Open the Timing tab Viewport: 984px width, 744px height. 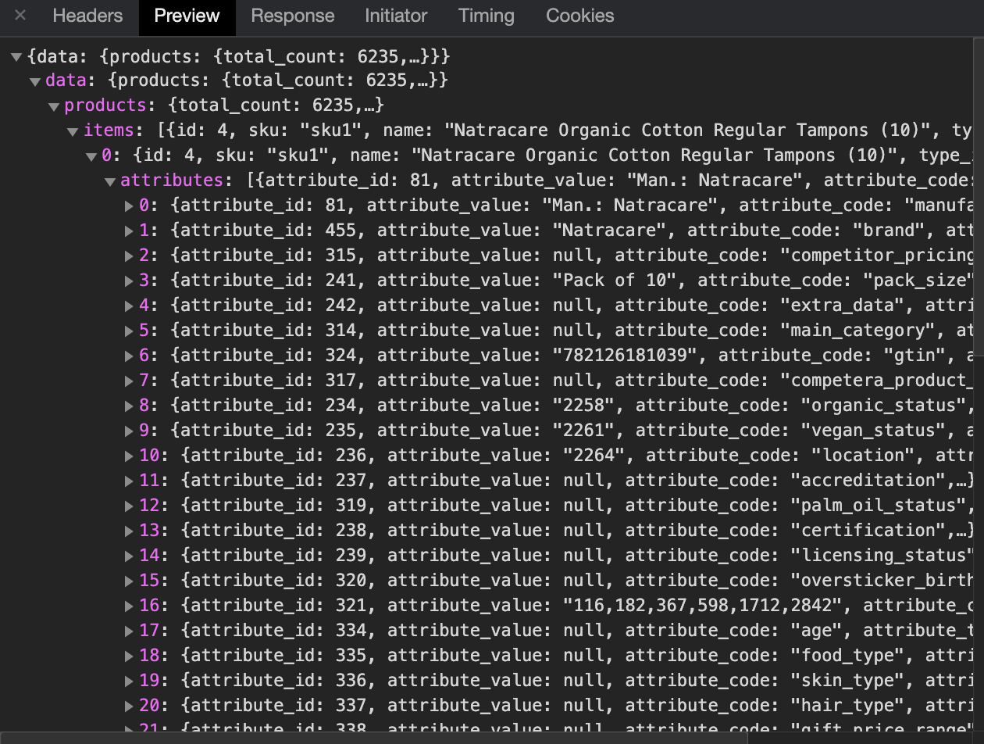(x=486, y=16)
